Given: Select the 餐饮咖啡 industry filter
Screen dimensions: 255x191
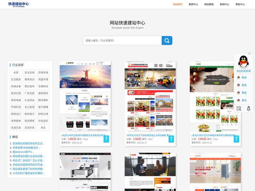Looking at the screenshot, I should pos(30,86).
